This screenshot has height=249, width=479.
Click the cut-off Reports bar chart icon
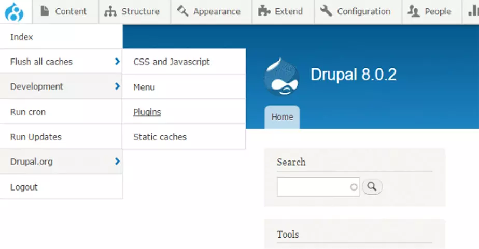pos(473,11)
